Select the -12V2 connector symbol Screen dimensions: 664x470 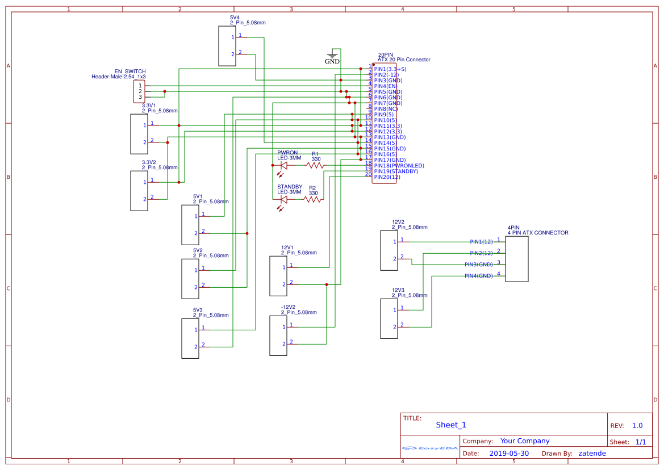(278, 335)
